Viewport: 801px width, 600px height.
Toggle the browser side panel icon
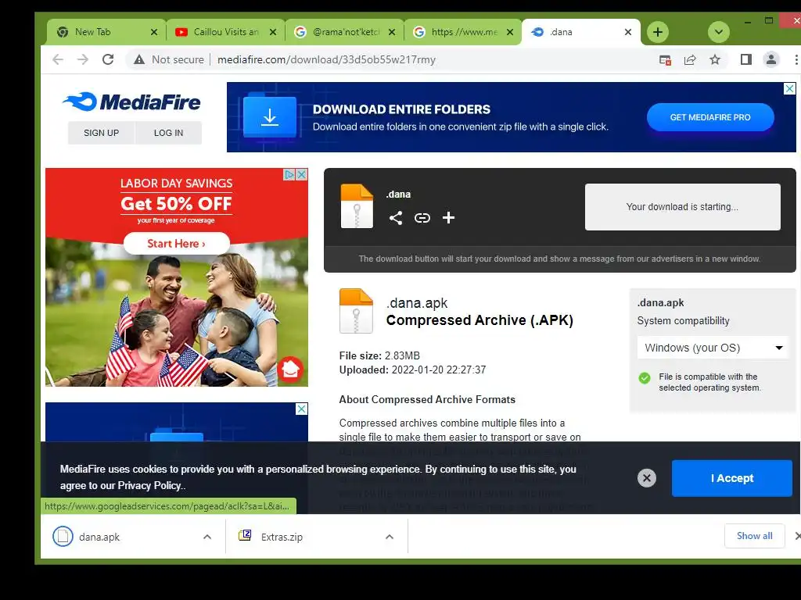745,59
